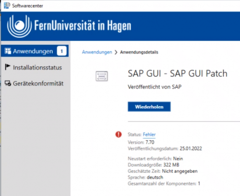Click the Installationsstatus flag icon

(7, 67)
